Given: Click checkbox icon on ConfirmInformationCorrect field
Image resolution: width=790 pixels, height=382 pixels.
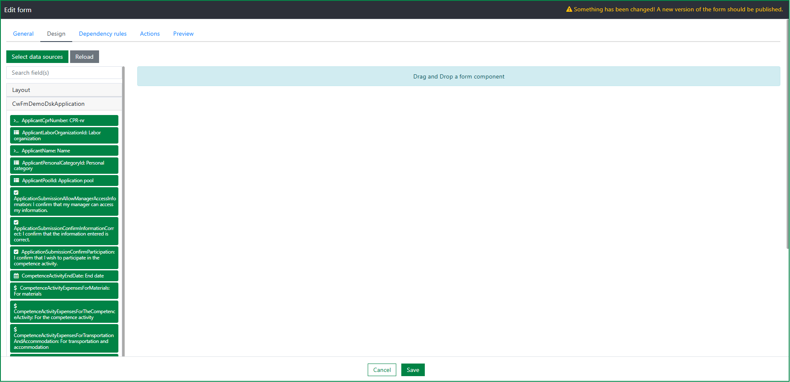Looking at the screenshot, I should (x=16, y=222).
